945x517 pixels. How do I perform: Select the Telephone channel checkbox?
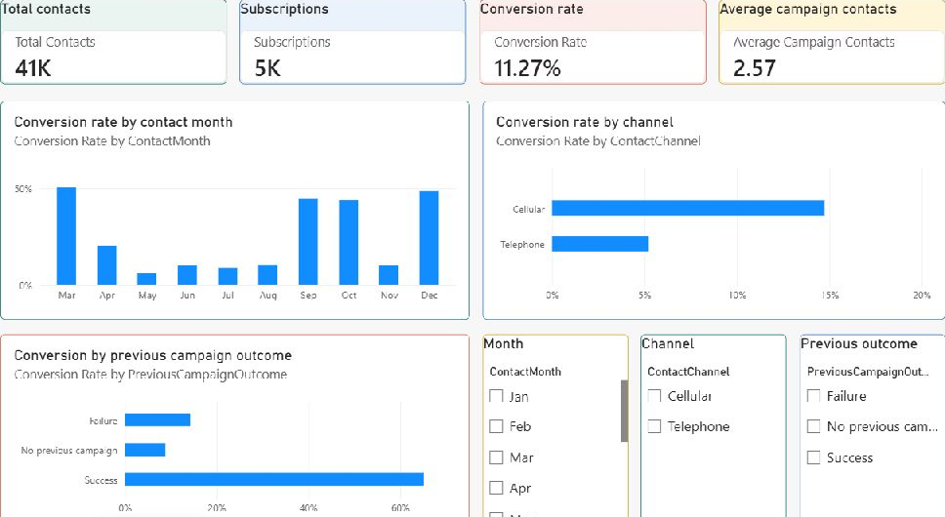(654, 426)
